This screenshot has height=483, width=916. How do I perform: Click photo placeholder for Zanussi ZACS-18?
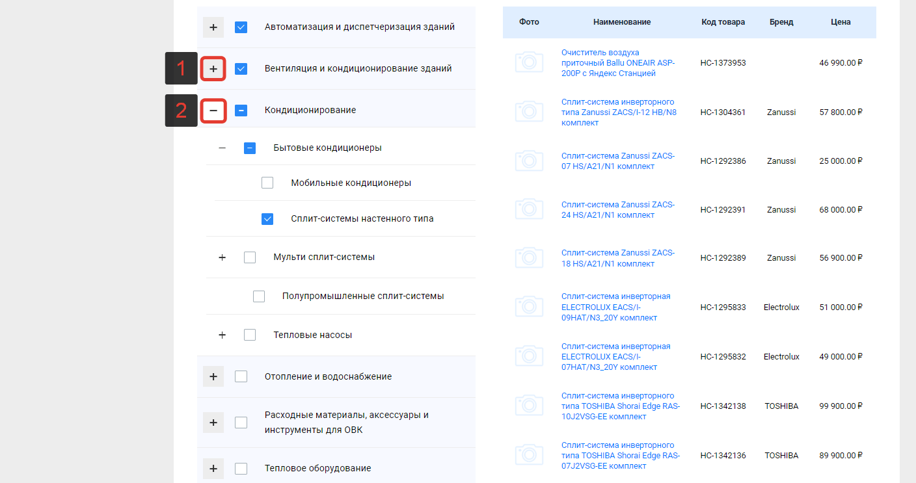(x=530, y=257)
